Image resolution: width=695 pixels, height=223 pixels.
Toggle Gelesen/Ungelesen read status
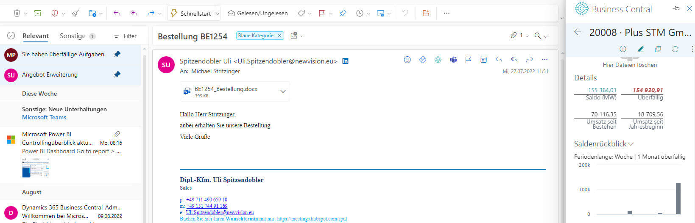click(x=258, y=13)
